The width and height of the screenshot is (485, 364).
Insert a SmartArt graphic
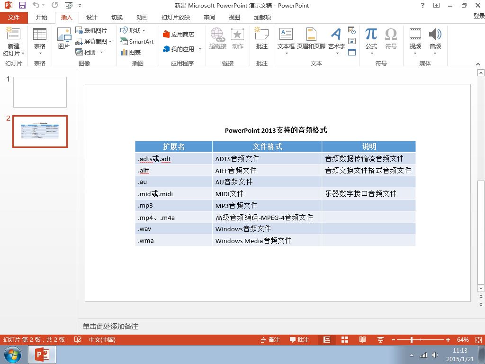[x=137, y=42]
